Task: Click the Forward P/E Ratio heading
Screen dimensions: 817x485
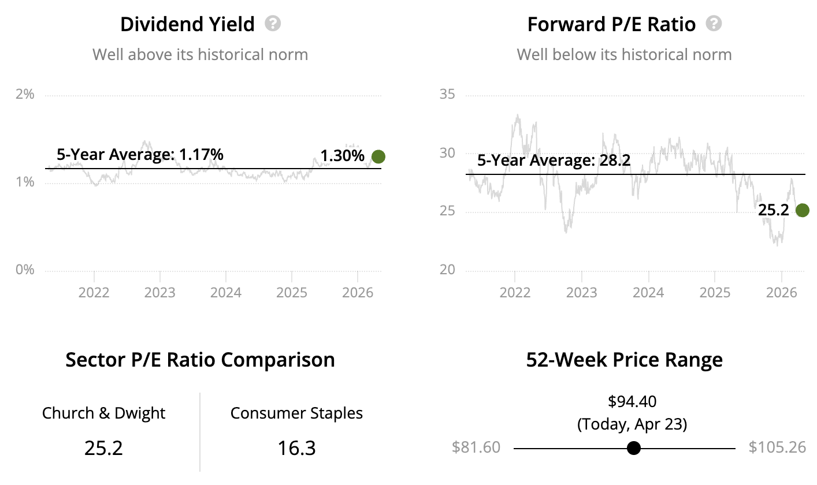Action: coord(611,24)
